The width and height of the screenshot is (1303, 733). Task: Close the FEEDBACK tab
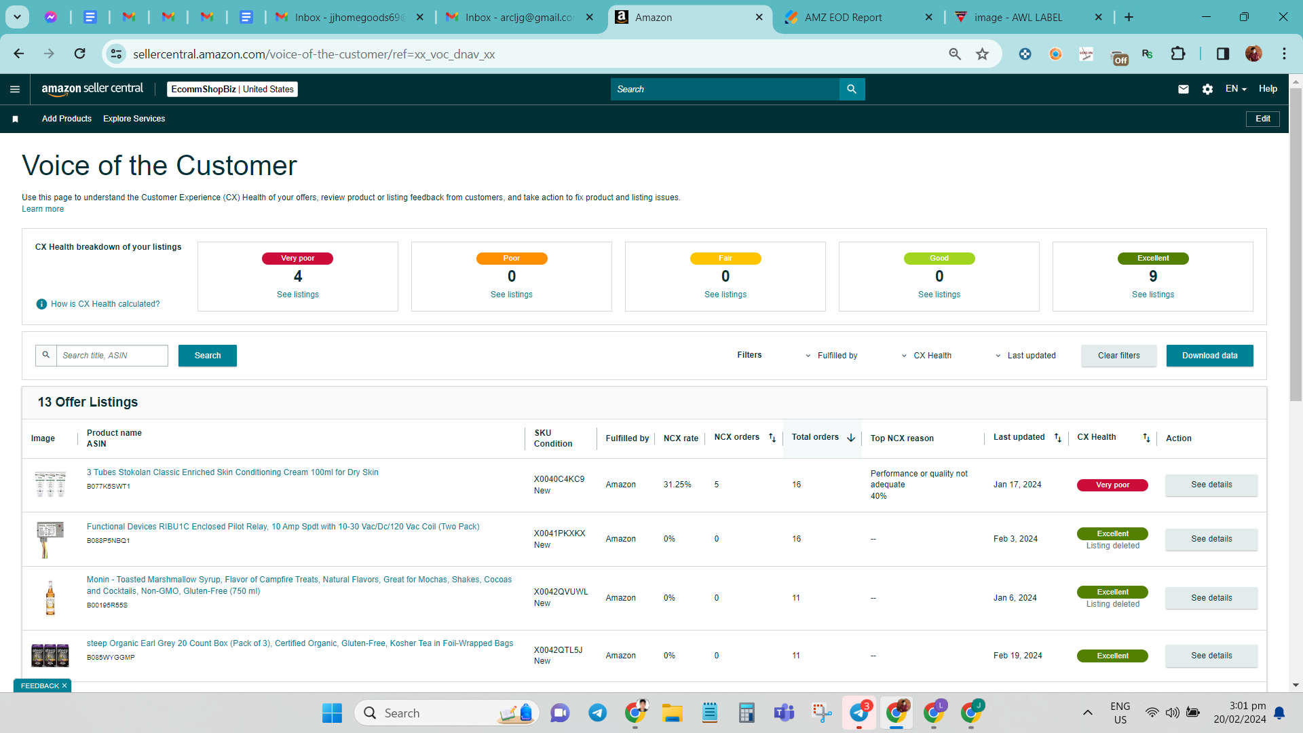tap(64, 685)
